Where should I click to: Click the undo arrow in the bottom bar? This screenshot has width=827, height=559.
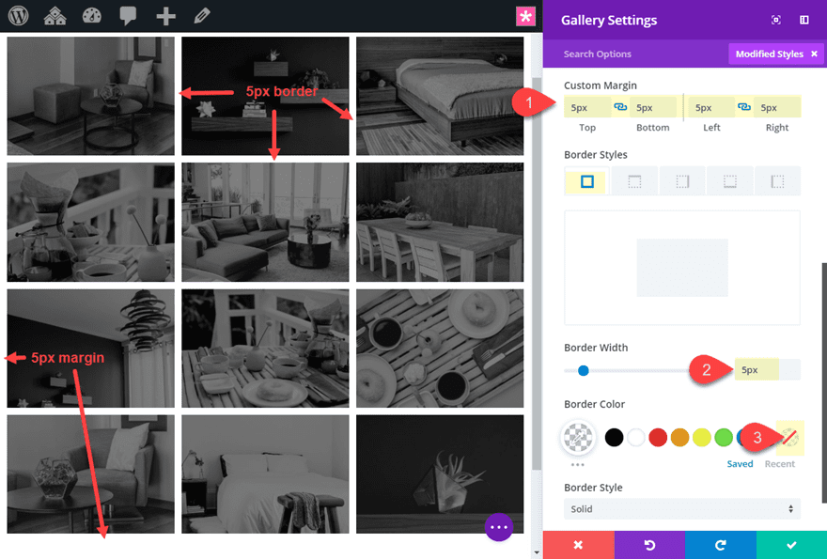tap(649, 545)
